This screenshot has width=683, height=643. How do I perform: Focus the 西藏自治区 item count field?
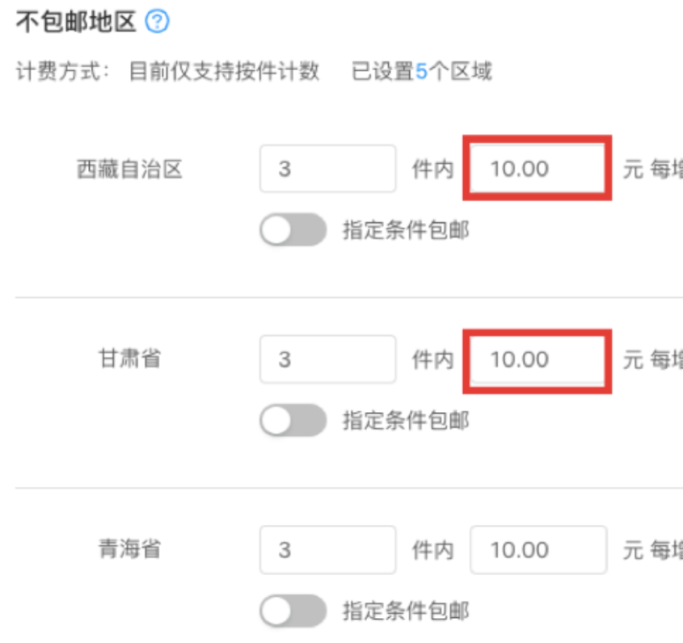tap(327, 169)
